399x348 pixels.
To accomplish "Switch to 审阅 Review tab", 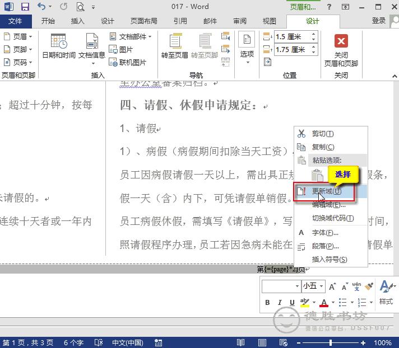I will [240, 21].
